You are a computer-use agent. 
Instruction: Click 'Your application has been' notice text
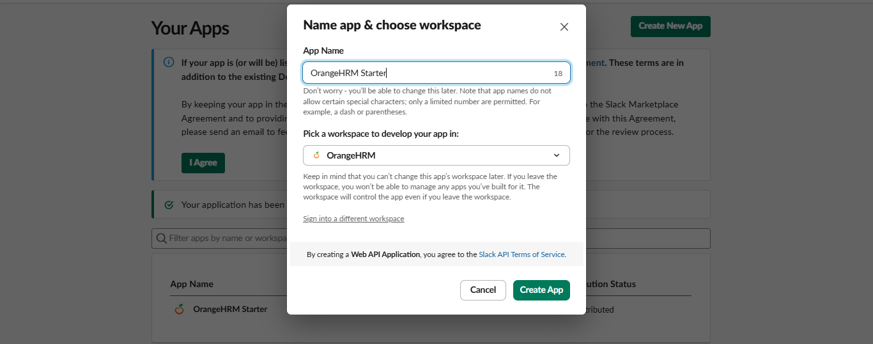pyautogui.click(x=233, y=205)
